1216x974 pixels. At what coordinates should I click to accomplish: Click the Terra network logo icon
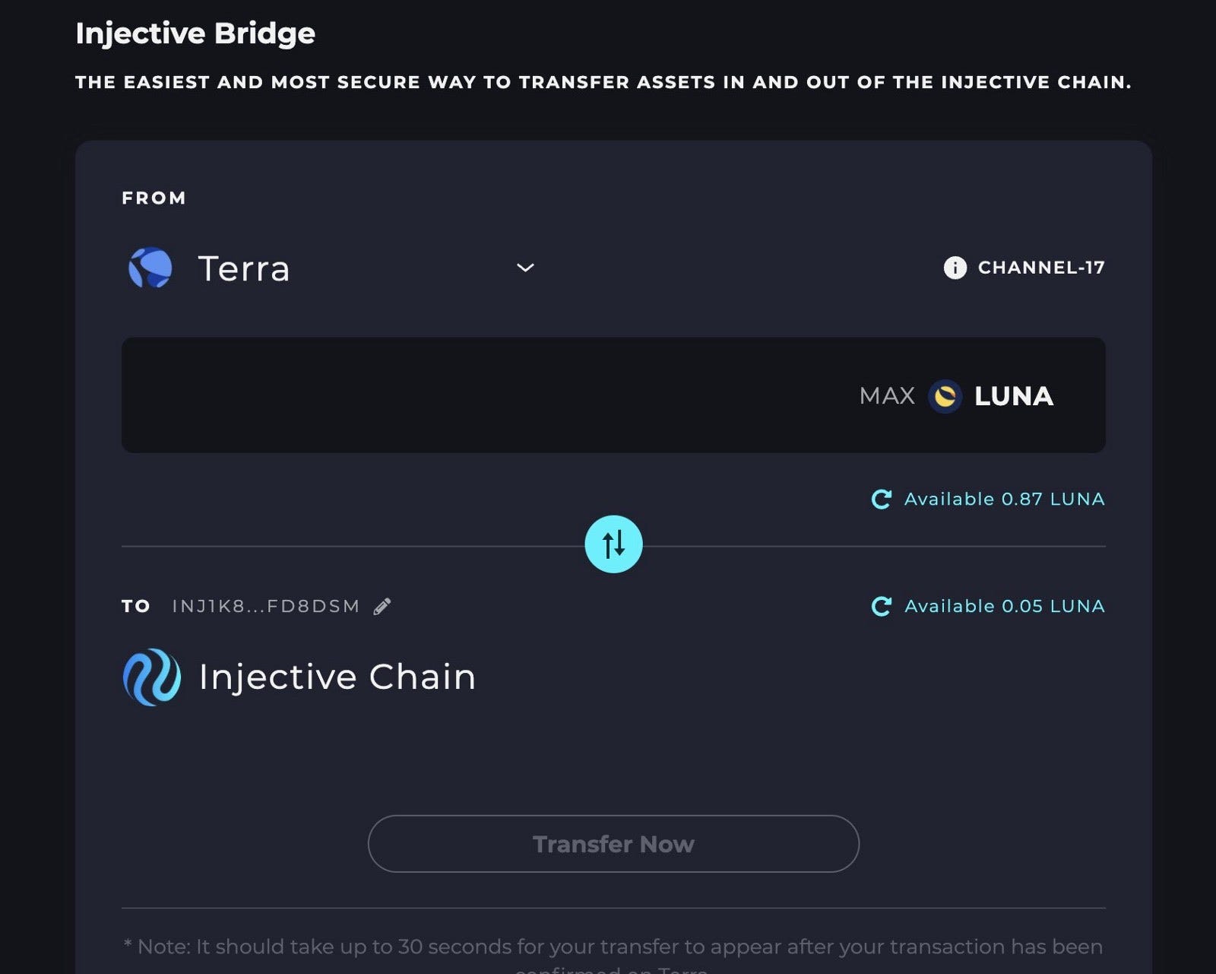coord(150,268)
